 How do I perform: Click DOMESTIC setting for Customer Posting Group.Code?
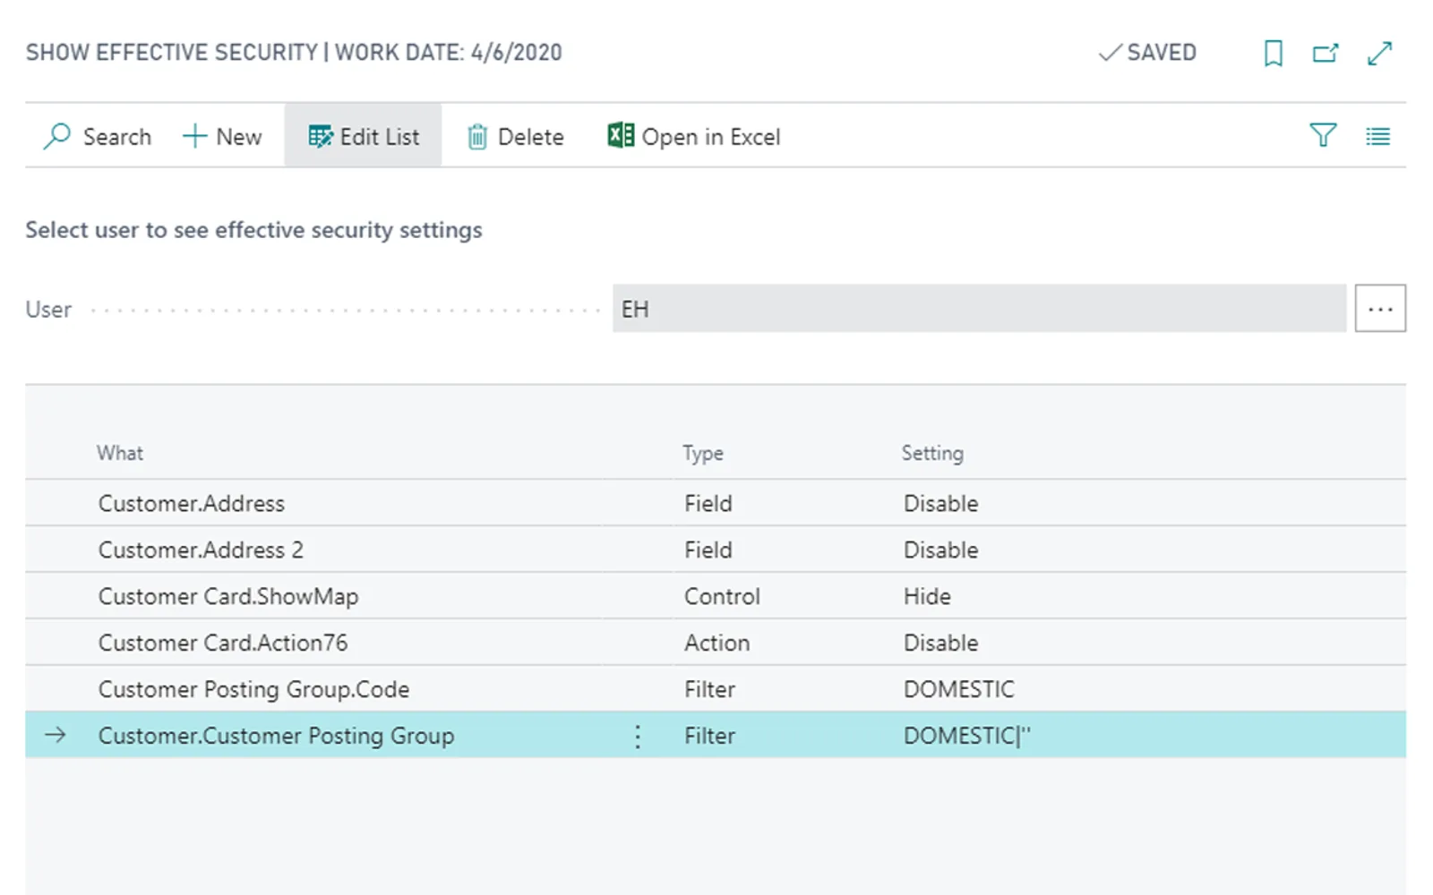coord(958,689)
